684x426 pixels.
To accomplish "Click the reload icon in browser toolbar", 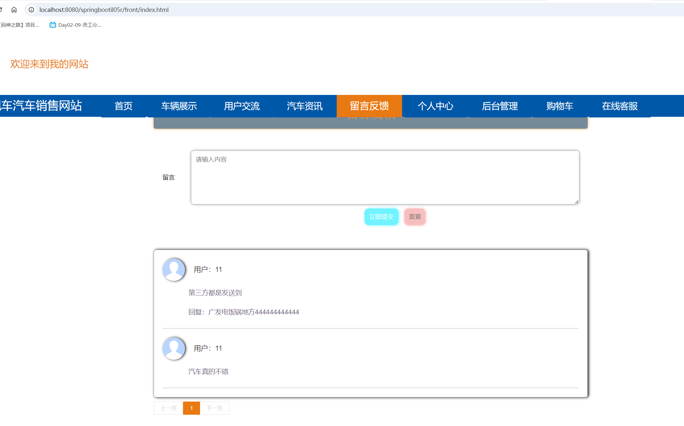I will click(1, 10).
